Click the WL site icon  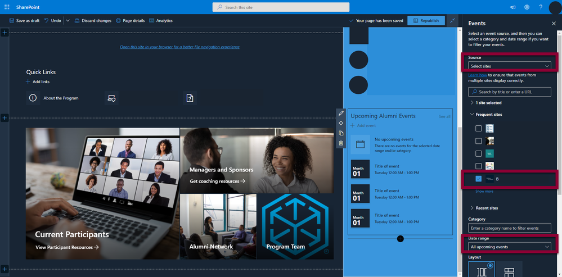pyautogui.click(x=489, y=153)
